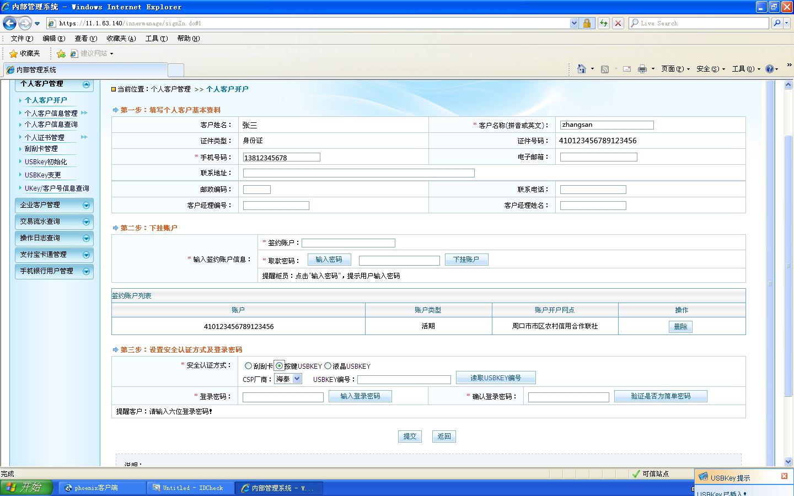Screen dimensions: 794x496
Task: Click the 读取USBKEY编号 button
Action: point(496,378)
